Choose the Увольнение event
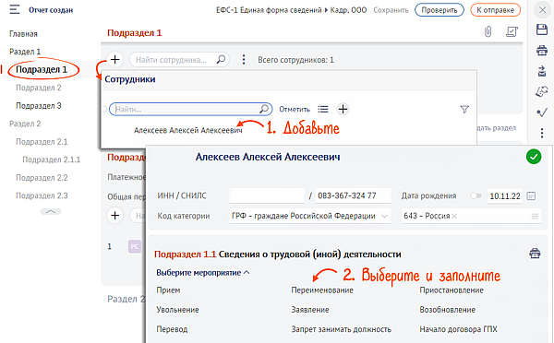This screenshot has width=554, height=343. [x=177, y=310]
